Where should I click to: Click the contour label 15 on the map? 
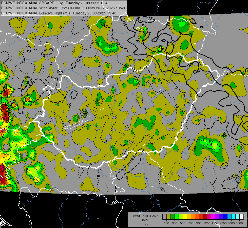pos(125,25)
